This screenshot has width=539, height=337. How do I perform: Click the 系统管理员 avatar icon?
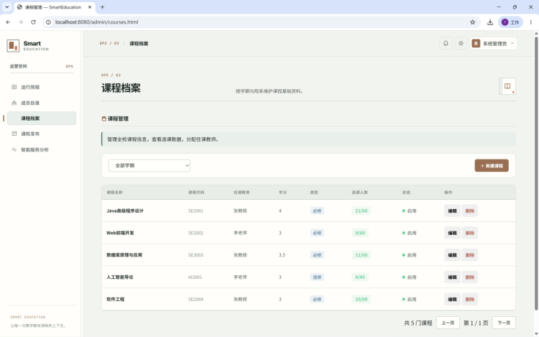point(476,44)
